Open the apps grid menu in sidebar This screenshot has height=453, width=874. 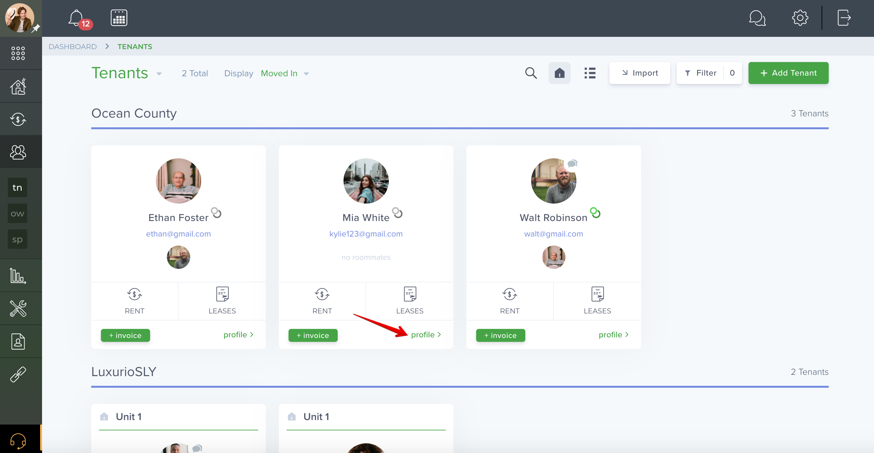pyautogui.click(x=18, y=53)
